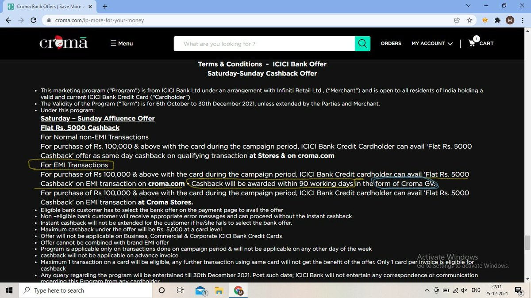Focus the 'What are you looking for' search box
The width and height of the screenshot is (531, 298).
click(x=264, y=44)
